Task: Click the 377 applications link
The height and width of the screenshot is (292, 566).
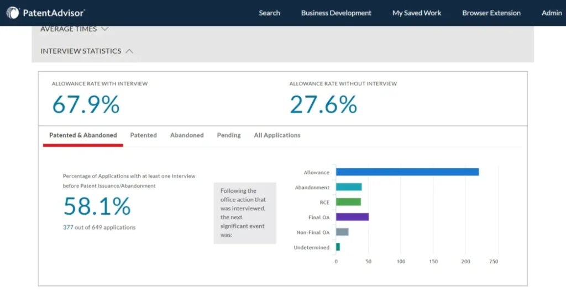Action: (x=68, y=227)
